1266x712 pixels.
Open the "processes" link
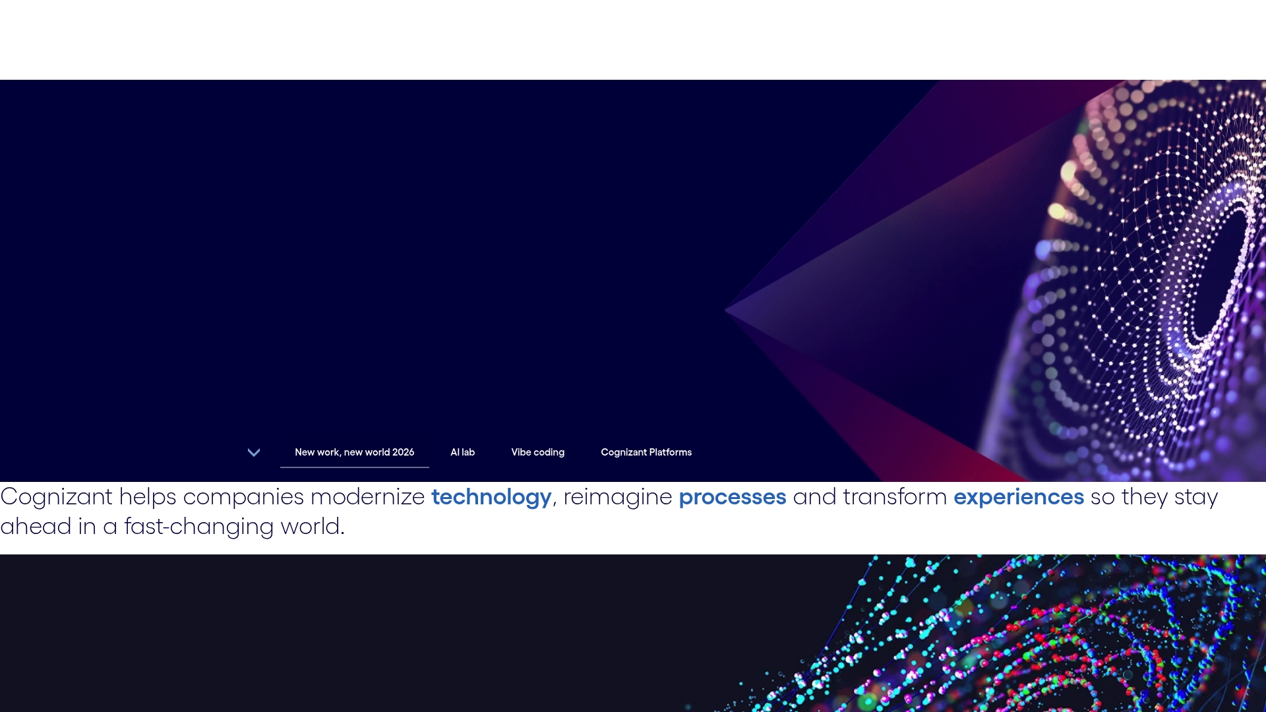(732, 497)
